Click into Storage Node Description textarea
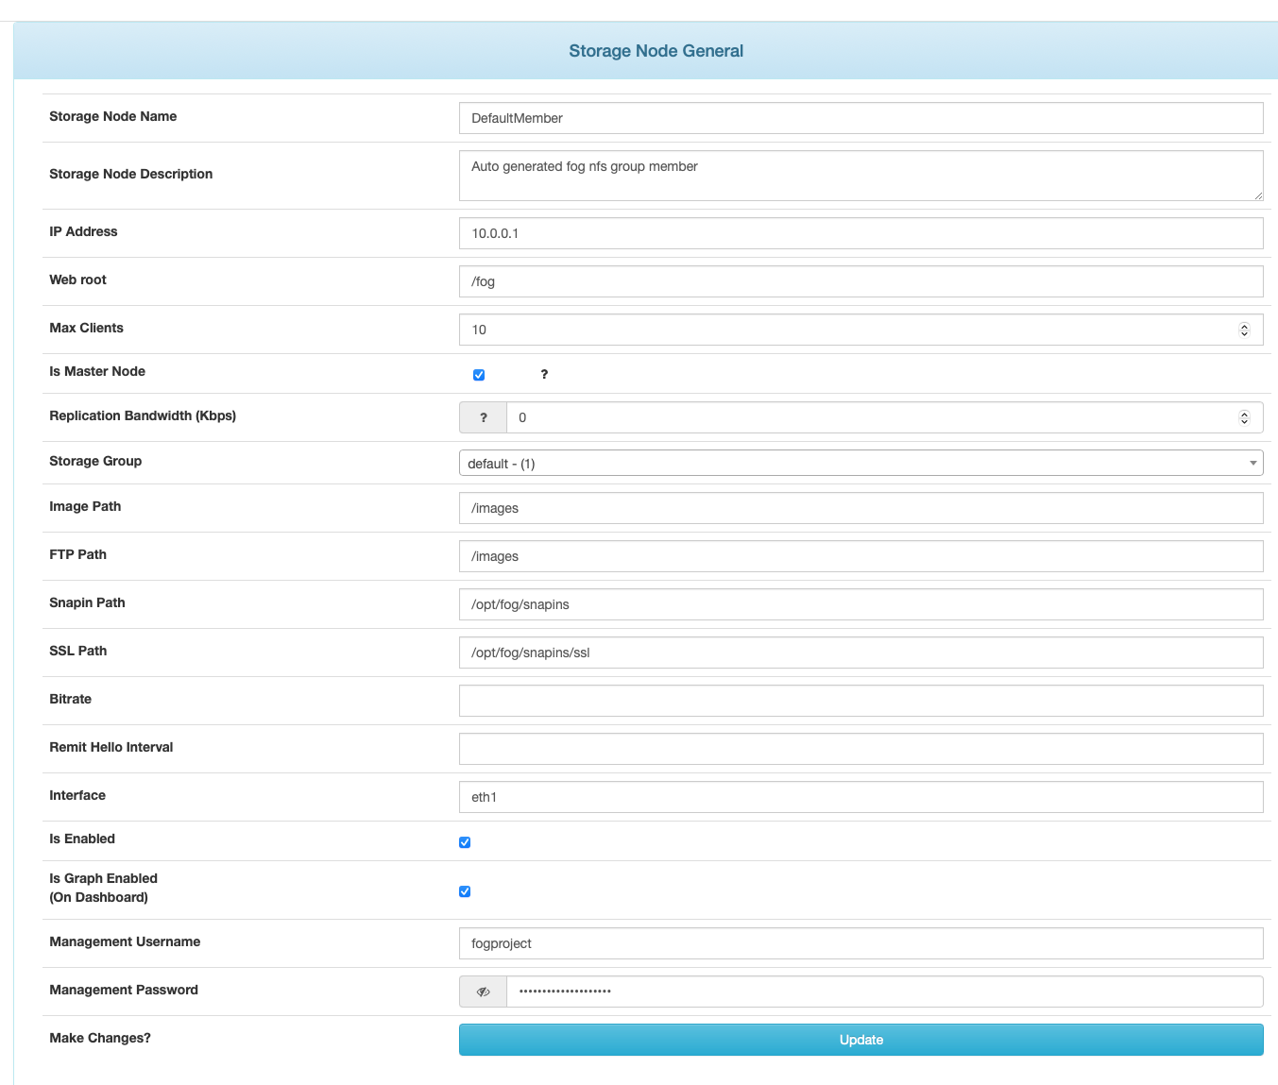1278x1085 pixels. (861, 176)
